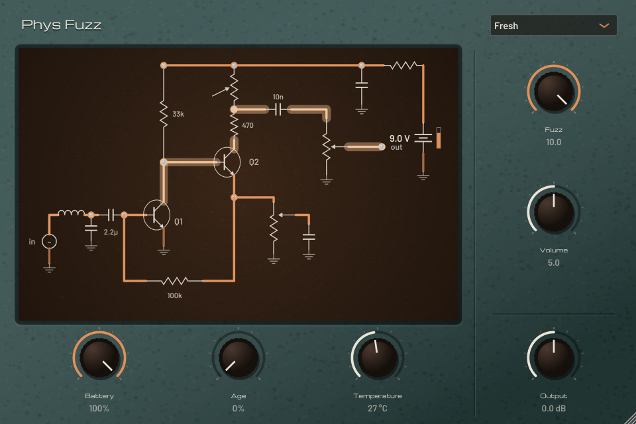Screen dimensions: 636x424
Task: Click the battery level indicator bar
Action: click(x=439, y=138)
